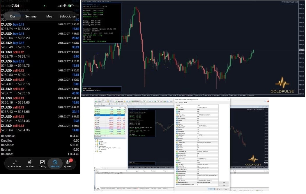Select the Semana period segment
306x194 pixels.
(x=31, y=16)
